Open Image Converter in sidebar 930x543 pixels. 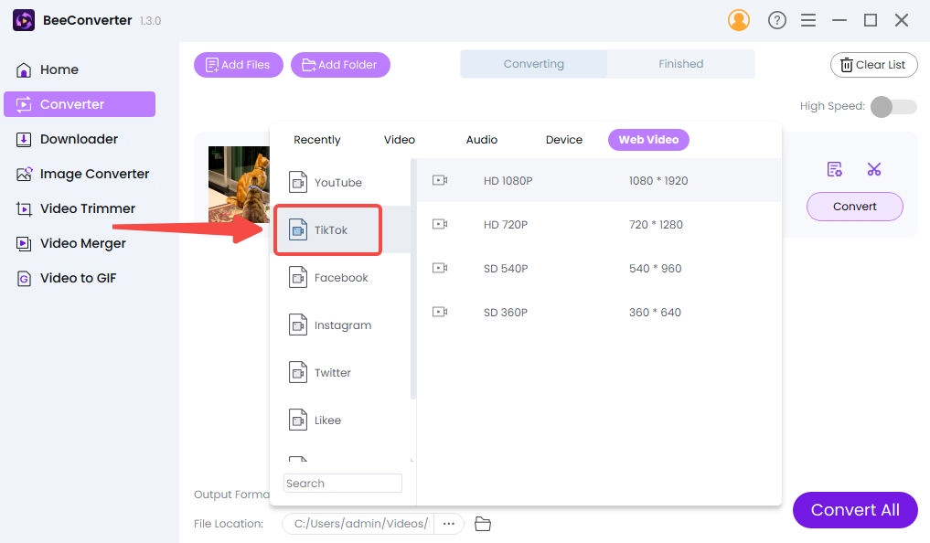click(x=82, y=174)
